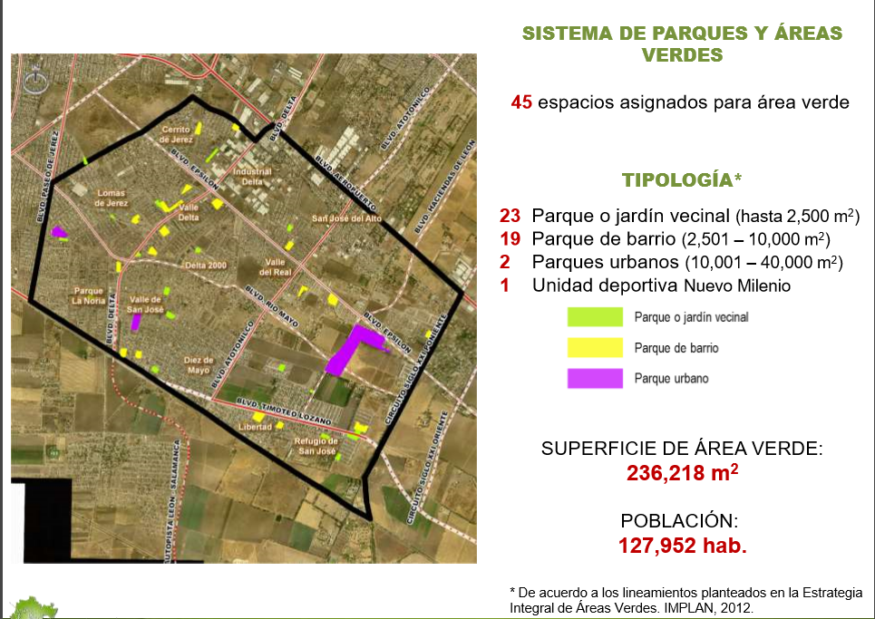Click the 'AUTOPISTA LEON - SALAMANCA' road label

[172, 501]
